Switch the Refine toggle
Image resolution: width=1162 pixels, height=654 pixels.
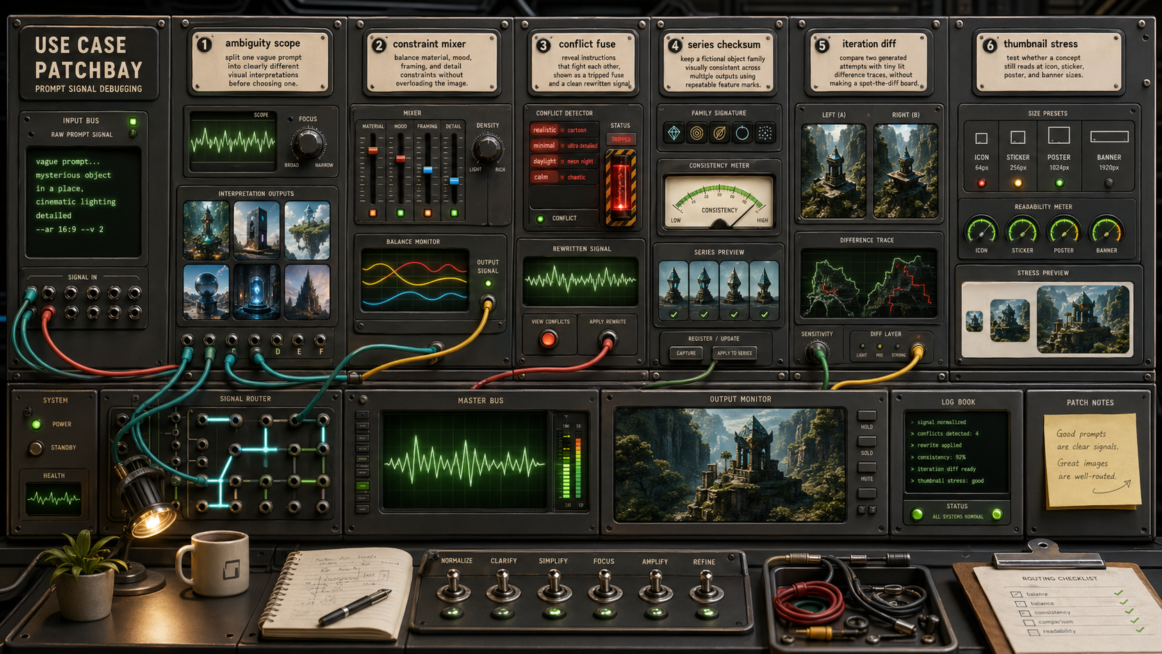point(705,582)
